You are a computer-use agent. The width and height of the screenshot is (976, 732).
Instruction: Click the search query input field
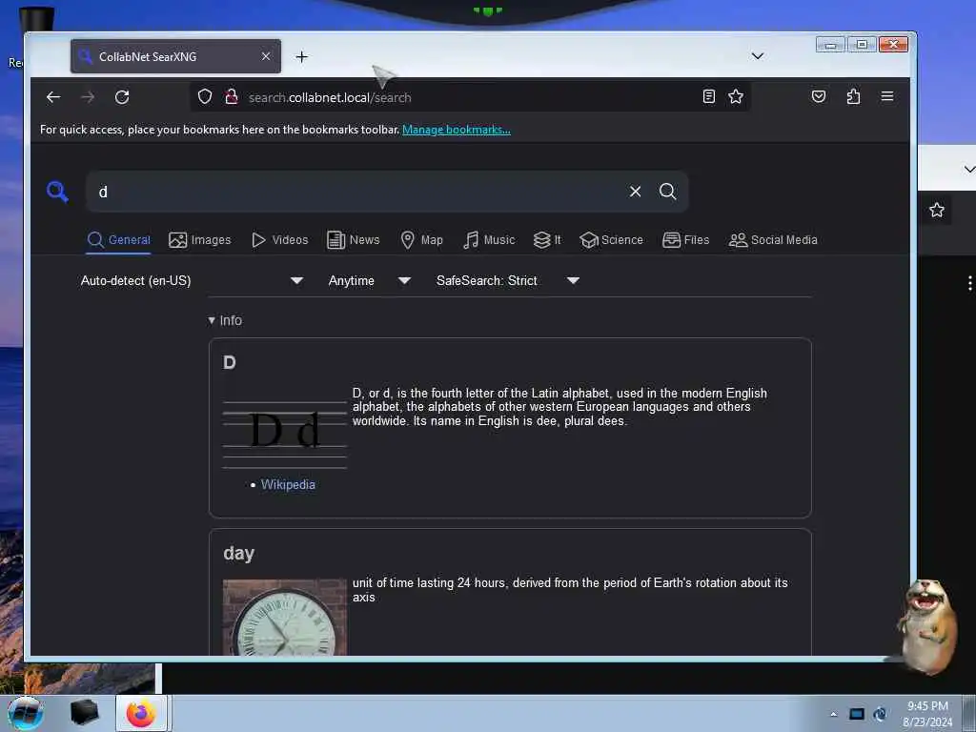[358, 192]
